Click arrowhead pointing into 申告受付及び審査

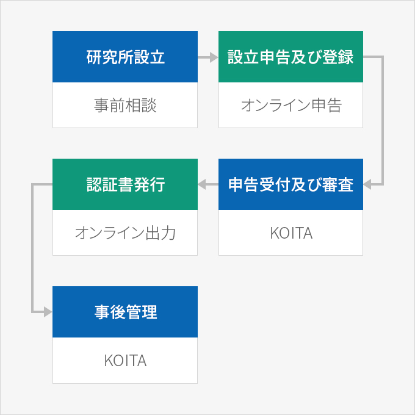click(367, 184)
